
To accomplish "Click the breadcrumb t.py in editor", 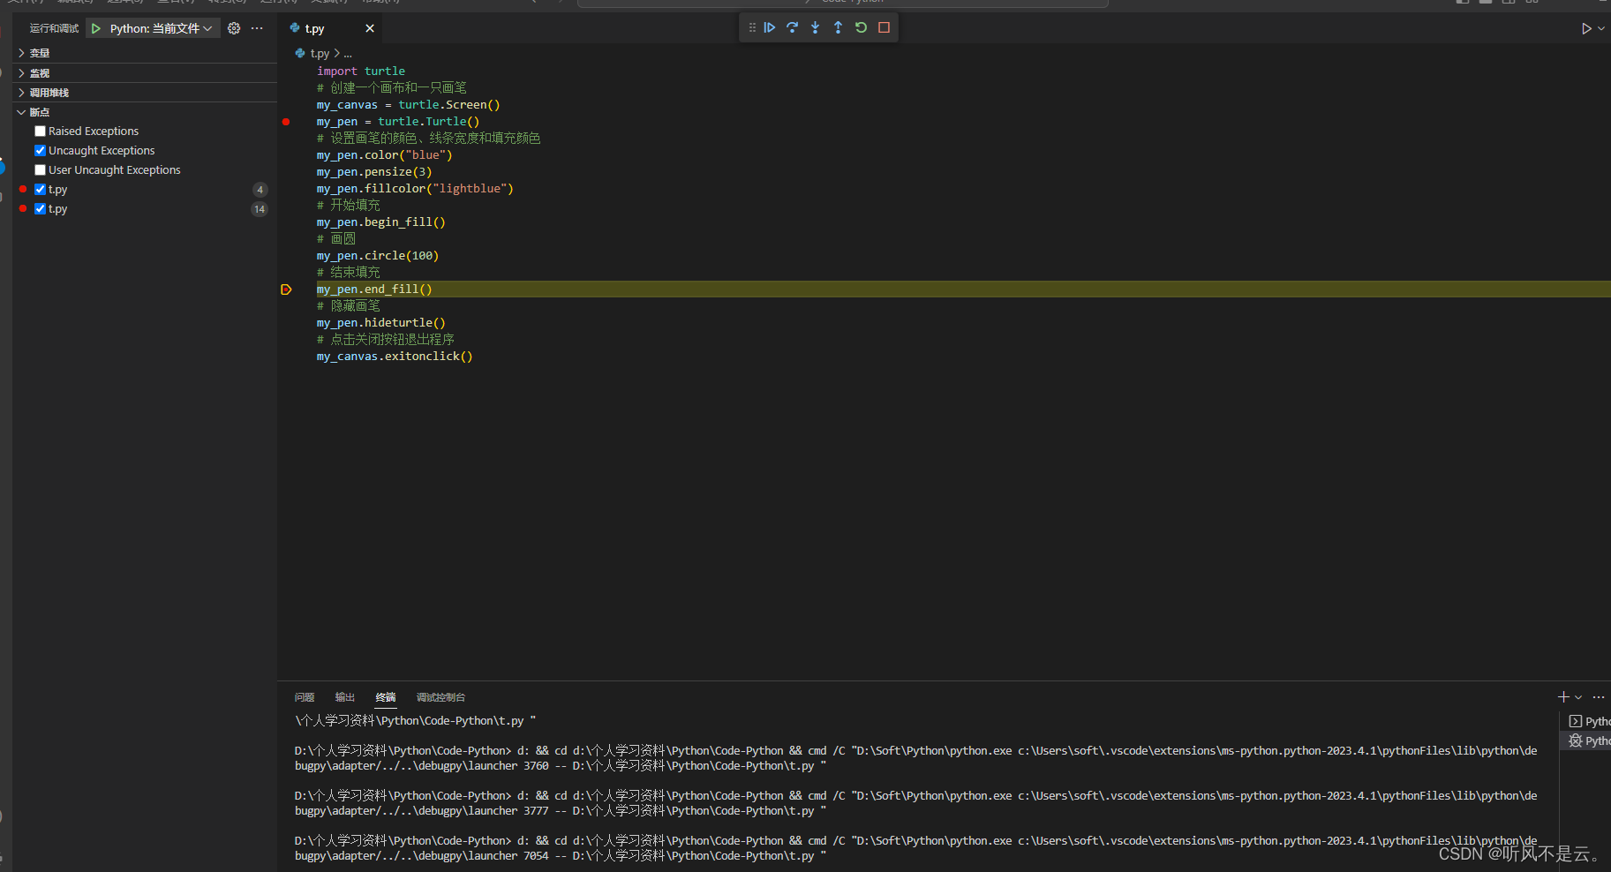I will [x=320, y=53].
